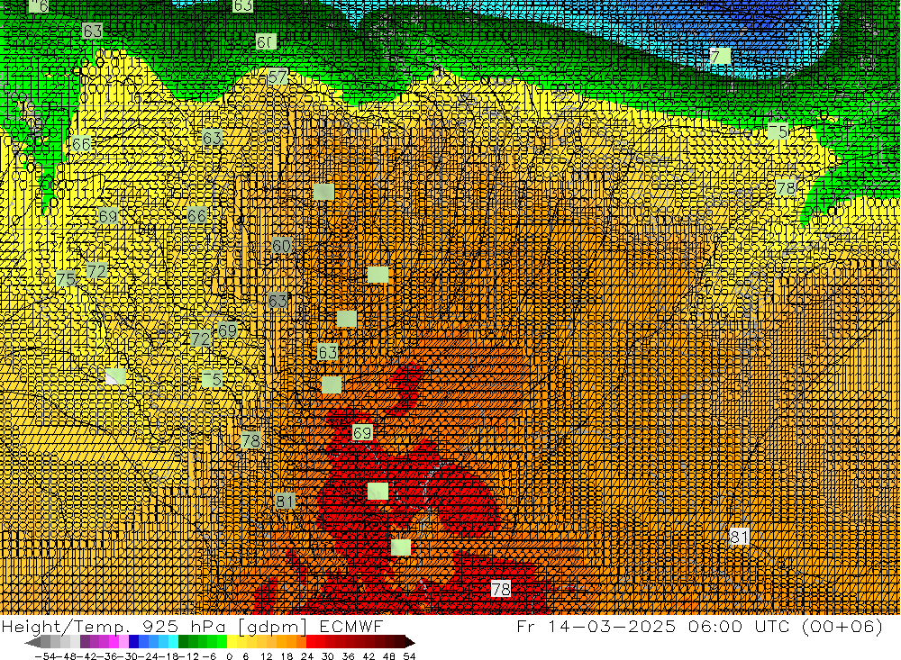The image size is (901, 660).
Task: Select the dark green legend swatch at -12
Action: [183, 642]
